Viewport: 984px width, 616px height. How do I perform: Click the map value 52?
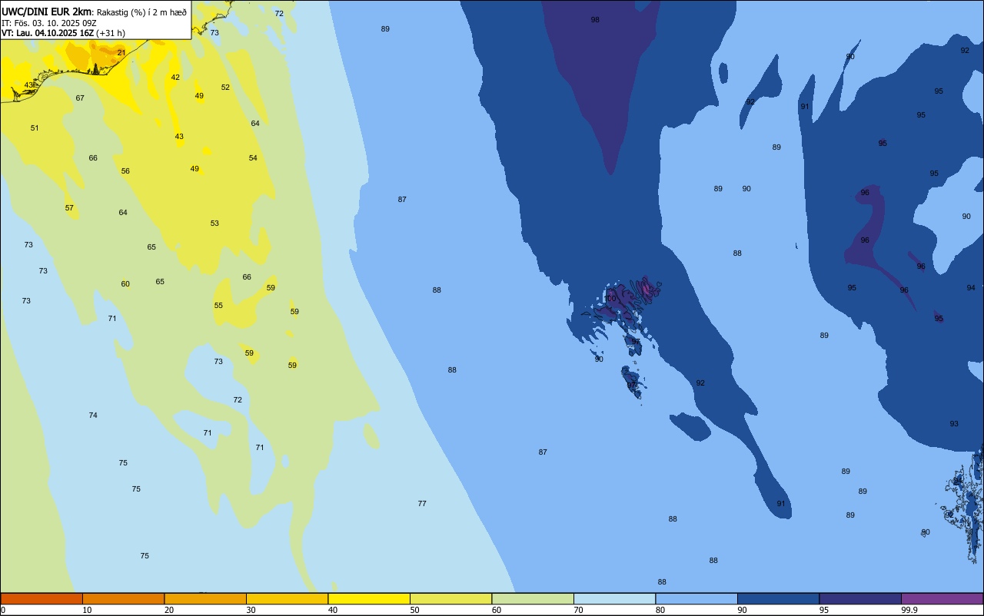(x=225, y=88)
